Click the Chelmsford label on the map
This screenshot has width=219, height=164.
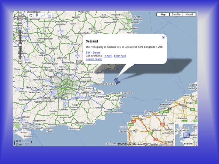pyautogui.click(x=87, y=72)
